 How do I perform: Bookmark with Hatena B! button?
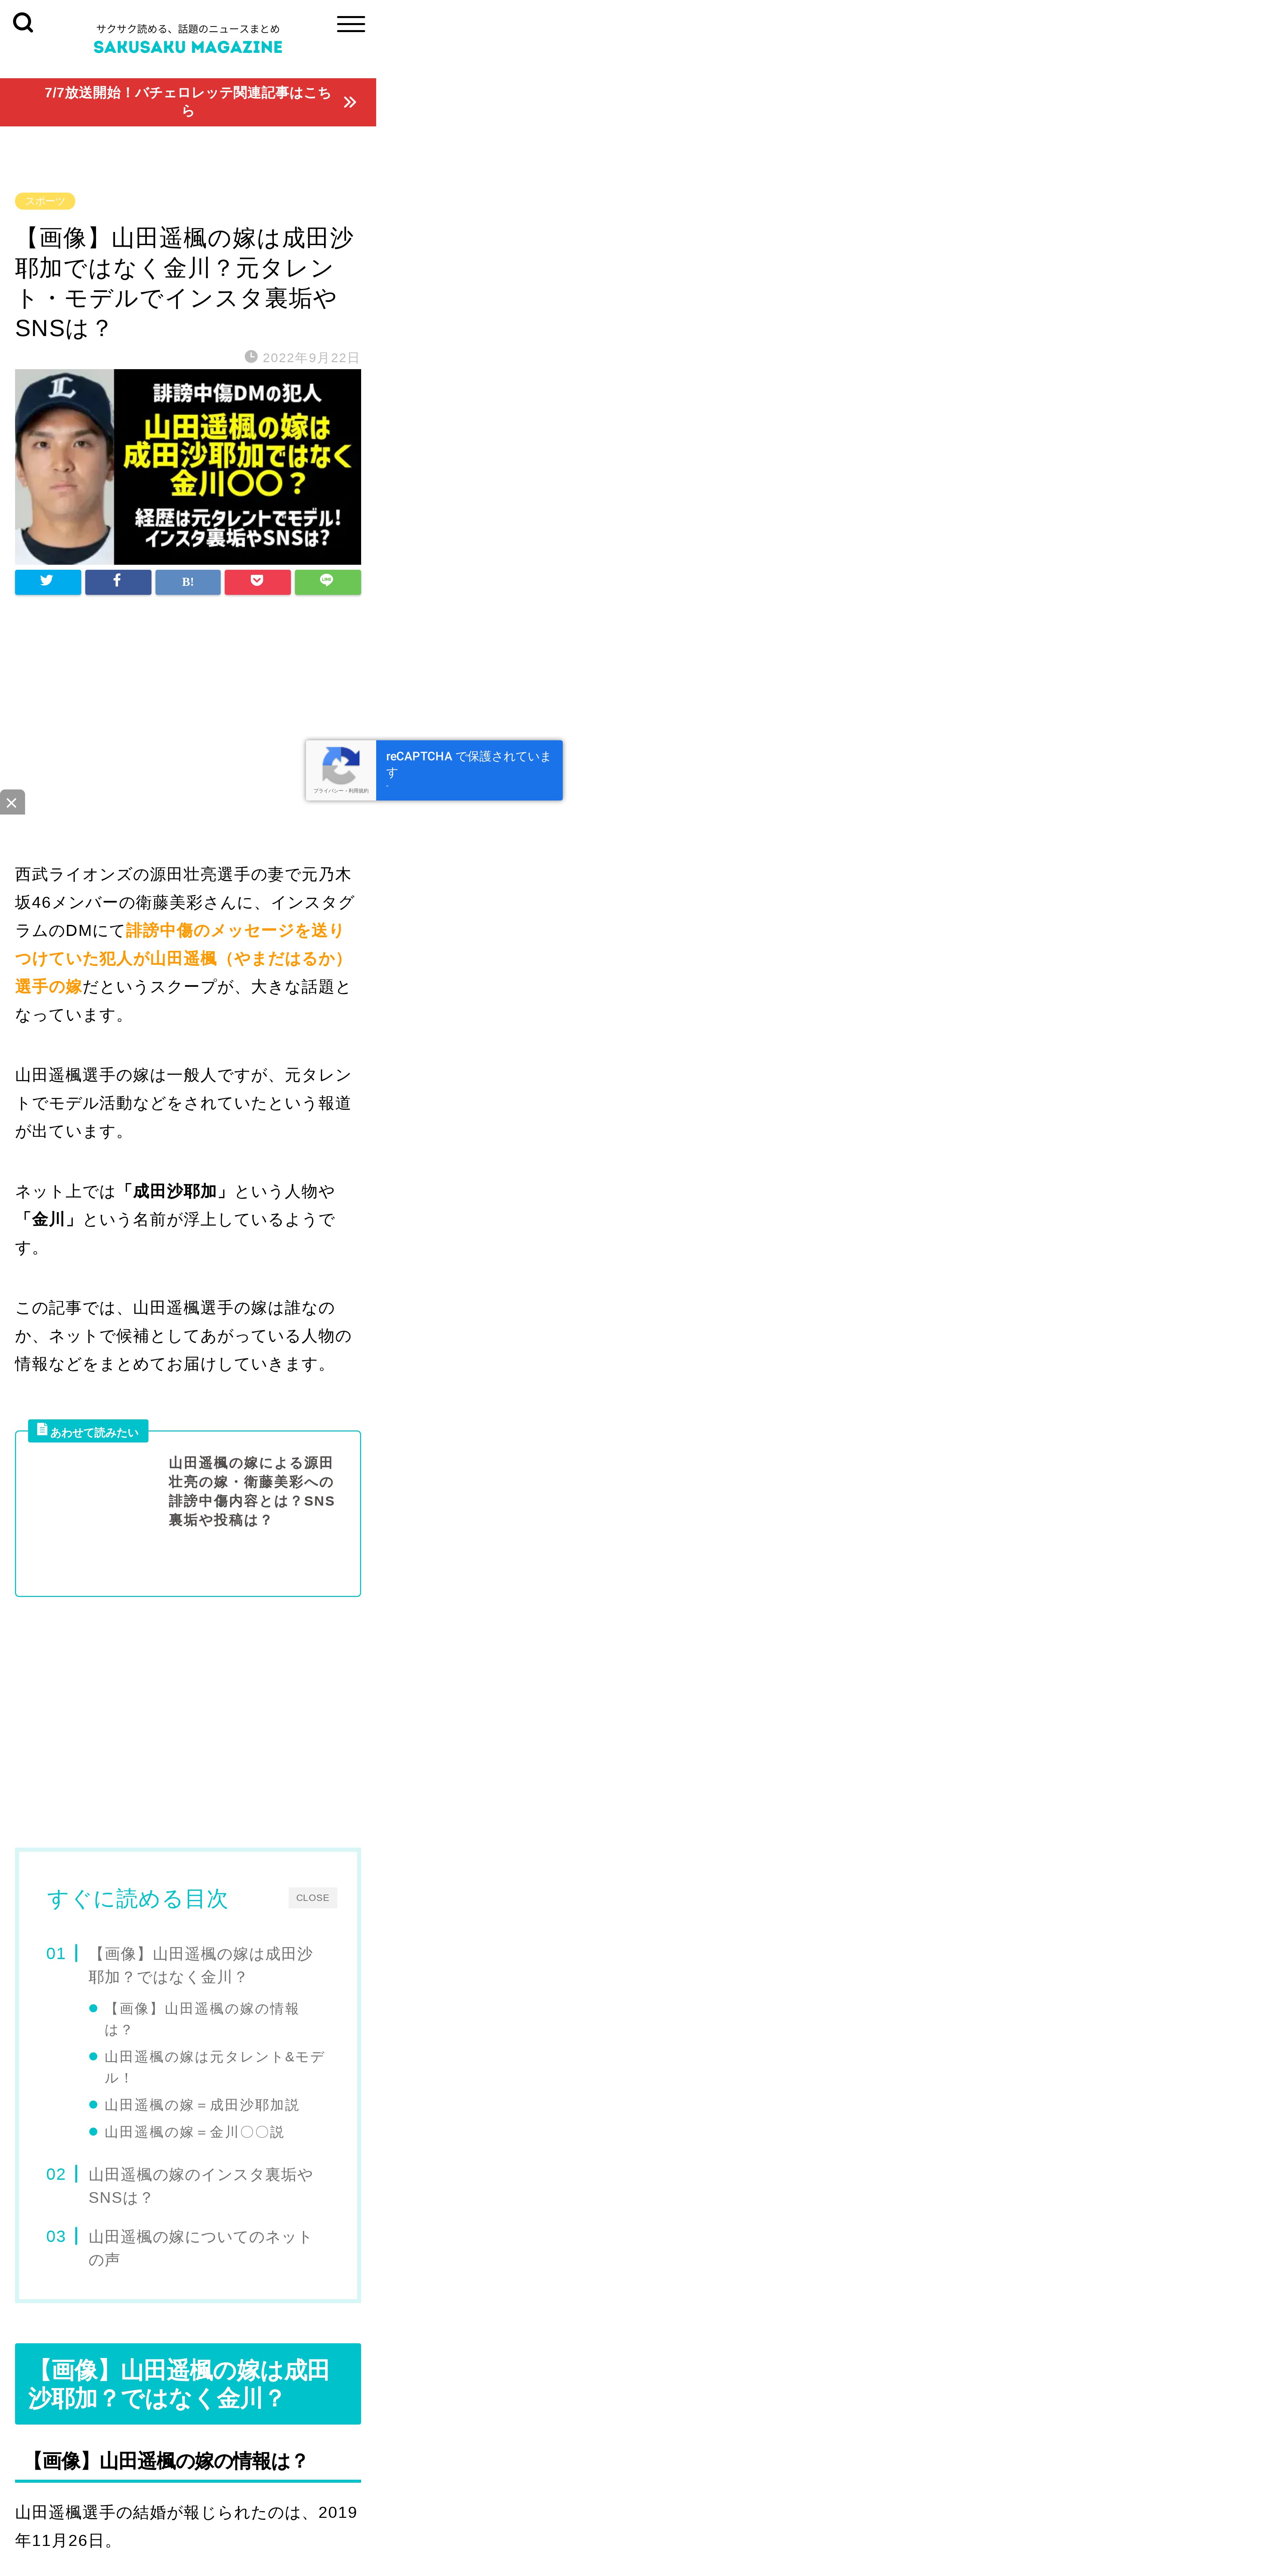[x=188, y=582]
